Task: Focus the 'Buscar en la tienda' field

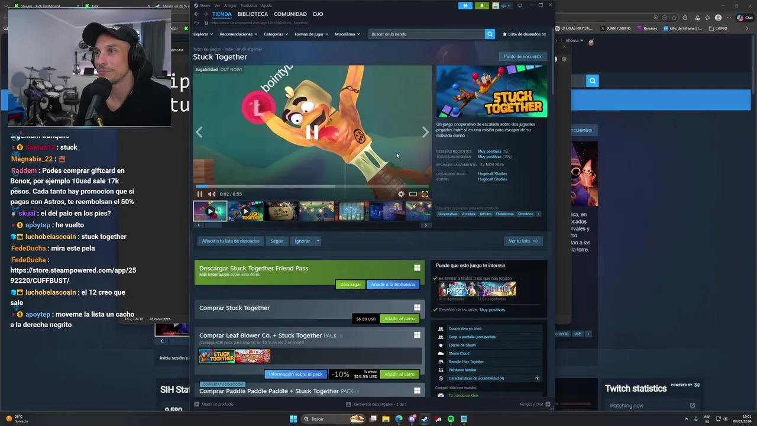Action: point(426,34)
